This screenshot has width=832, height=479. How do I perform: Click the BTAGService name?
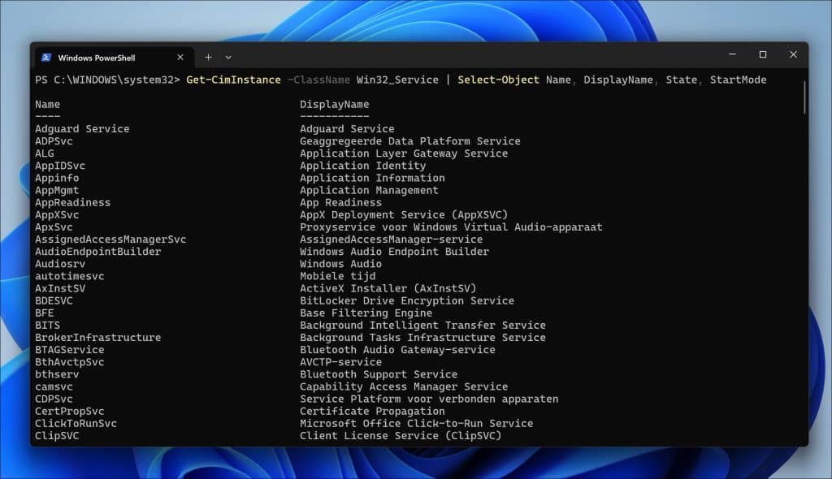pos(70,350)
